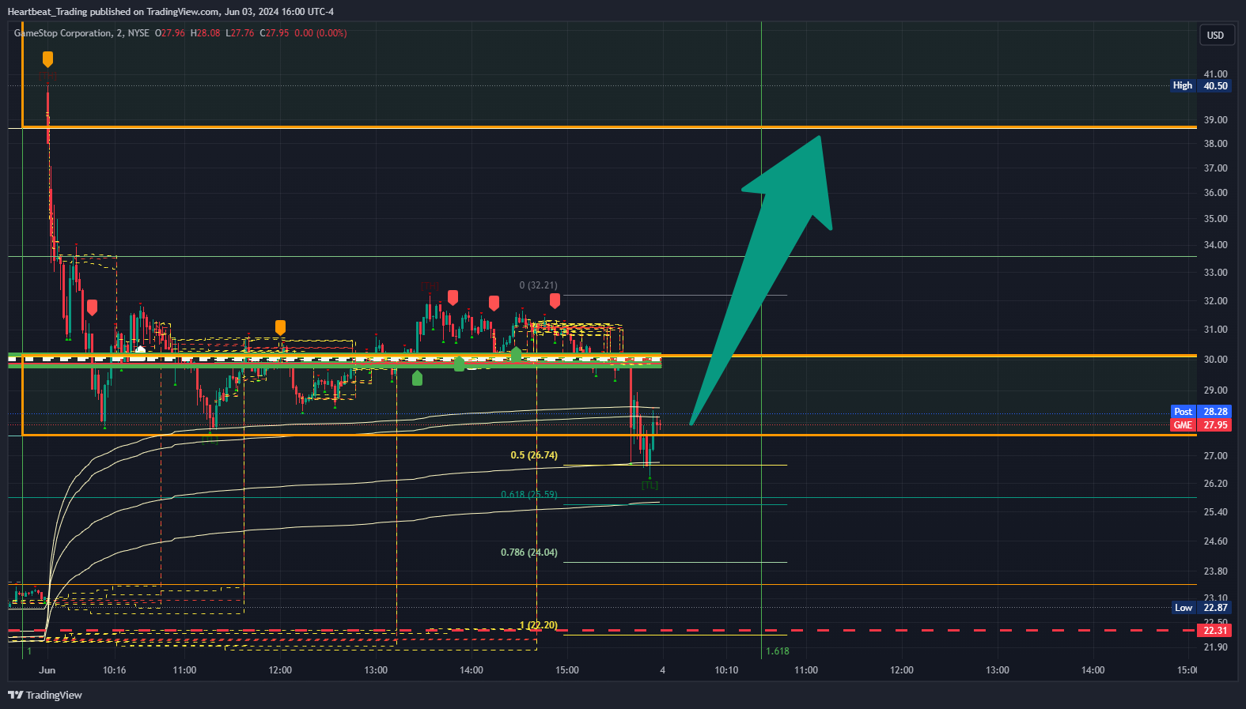Click the red marker above the 0 (32.21) fib line
The image size is (1246, 709).
point(555,300)
